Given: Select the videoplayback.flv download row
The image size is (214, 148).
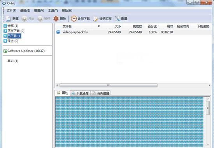Looking at the screenshot, I should tap(133, 32).
